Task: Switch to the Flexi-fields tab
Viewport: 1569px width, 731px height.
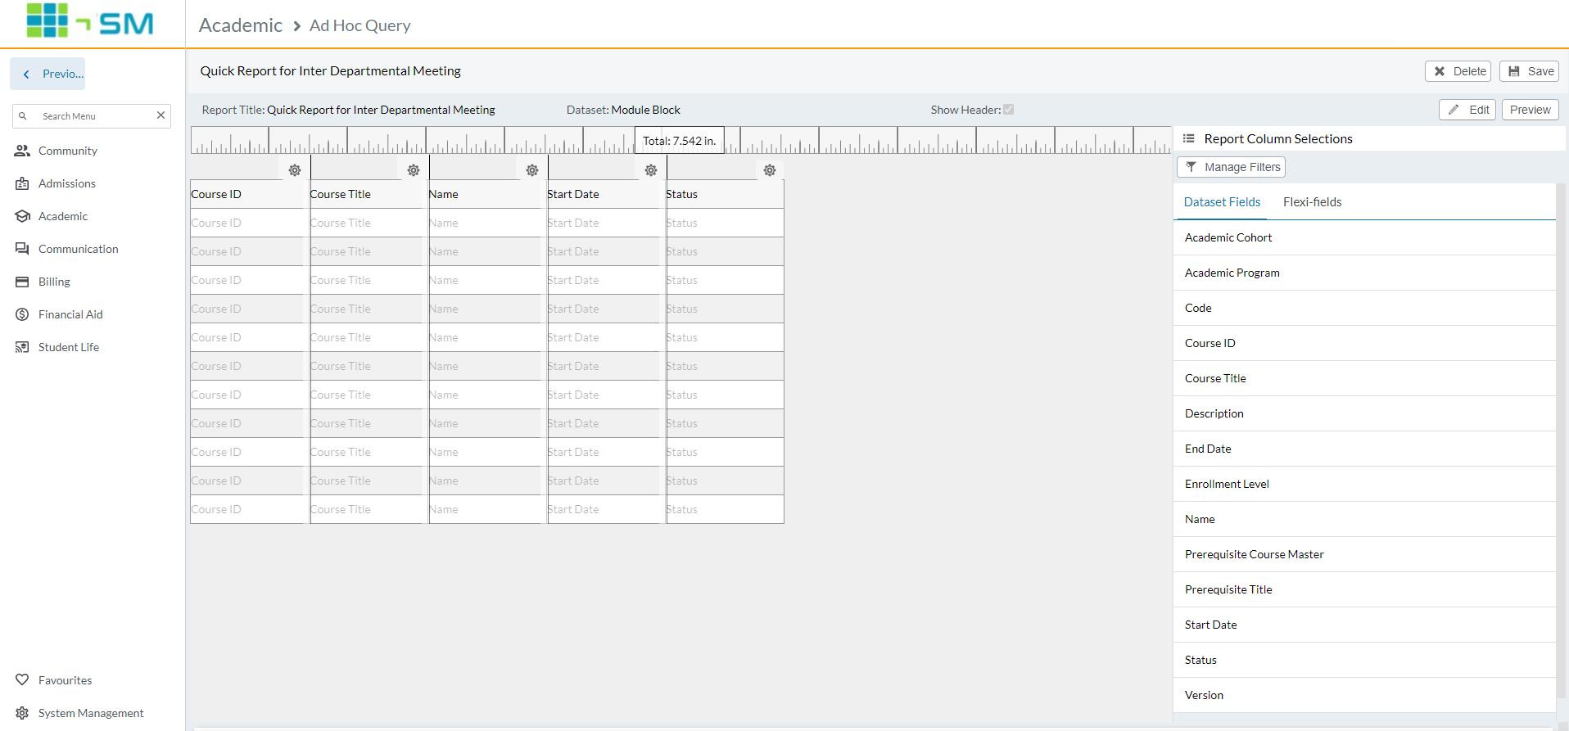Action: pyautogui.click(x=1312, y=202)
